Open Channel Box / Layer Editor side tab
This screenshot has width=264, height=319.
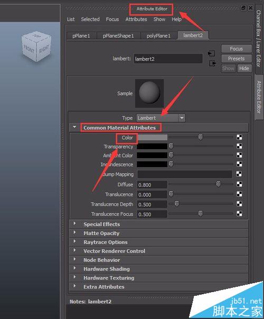tap(258, 38)
